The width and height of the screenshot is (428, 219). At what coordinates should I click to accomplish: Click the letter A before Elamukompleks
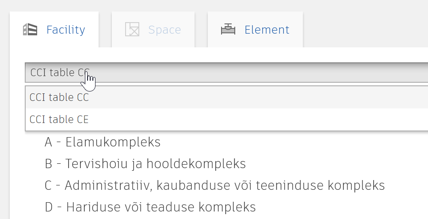(x=48, y=142)
